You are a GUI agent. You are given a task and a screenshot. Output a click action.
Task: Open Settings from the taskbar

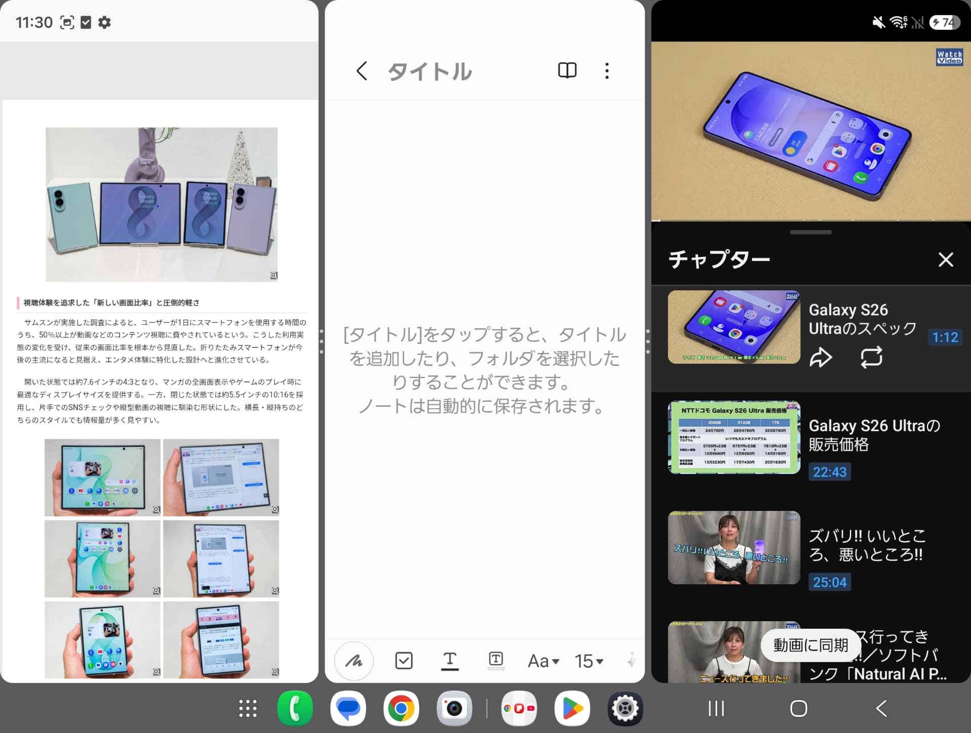[x=625, y=708]
